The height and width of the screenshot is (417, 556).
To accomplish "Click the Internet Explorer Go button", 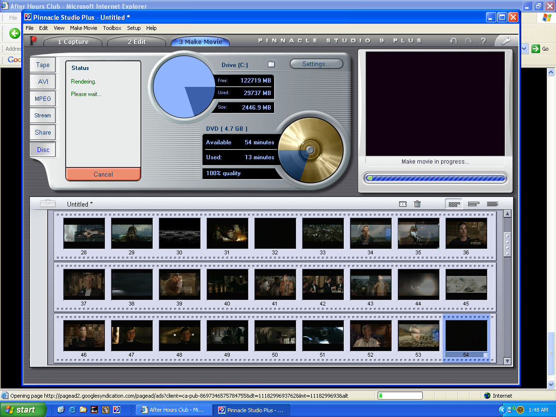I will pyautogui.click(x=541, y=49).
